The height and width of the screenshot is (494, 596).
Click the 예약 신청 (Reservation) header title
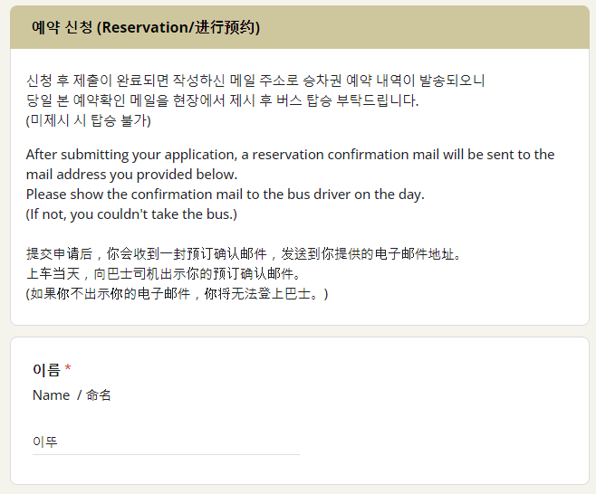point(146,27)
